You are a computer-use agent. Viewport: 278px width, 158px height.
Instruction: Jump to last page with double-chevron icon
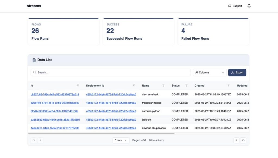tap(243, 140)
